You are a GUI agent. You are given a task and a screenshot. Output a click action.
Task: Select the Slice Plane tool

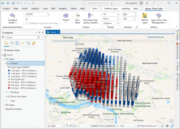[x=77, y=16]
